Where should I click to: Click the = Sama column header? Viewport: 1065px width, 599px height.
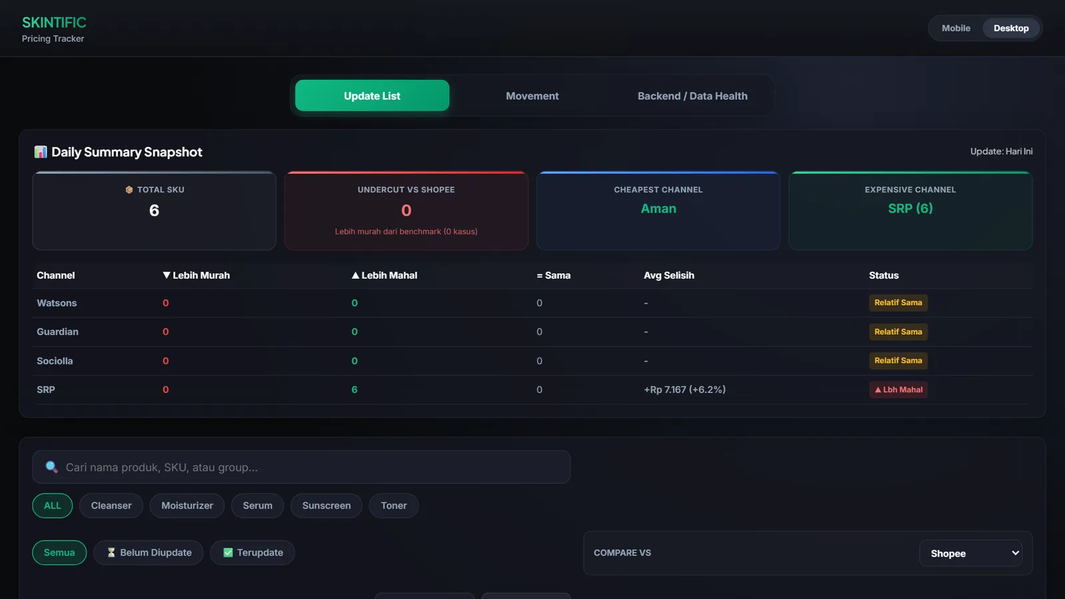554,276
